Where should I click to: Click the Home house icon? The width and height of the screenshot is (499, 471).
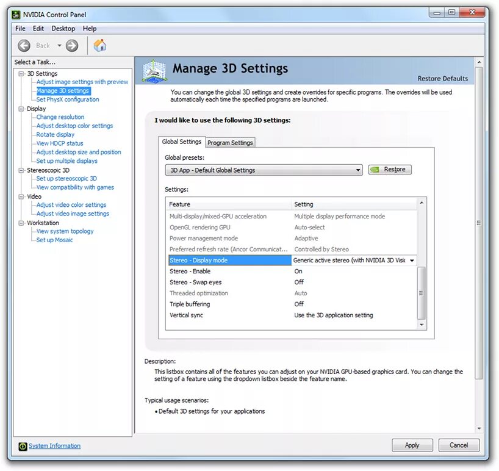(100, 45)
